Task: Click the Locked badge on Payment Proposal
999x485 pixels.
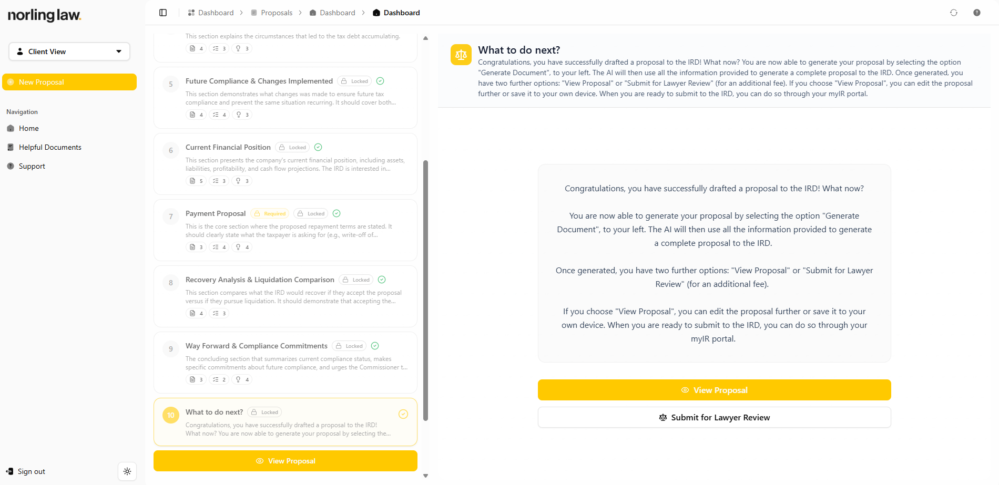Action: click(x=311, y=213)
